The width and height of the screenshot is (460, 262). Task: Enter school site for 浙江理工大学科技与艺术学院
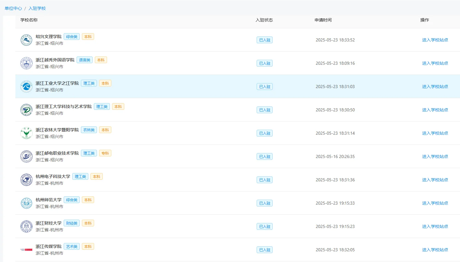pyautogui.click(x=435, y=110)
